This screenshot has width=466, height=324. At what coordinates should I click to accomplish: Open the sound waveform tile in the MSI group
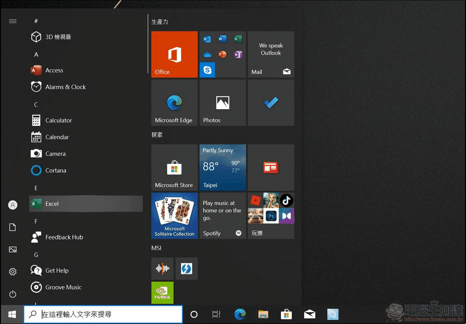tap(162, 269)
